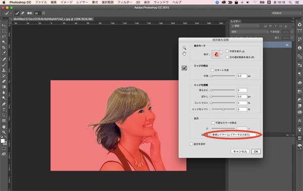Click the foreground color swatch in the toolbox

click(3, 141)
